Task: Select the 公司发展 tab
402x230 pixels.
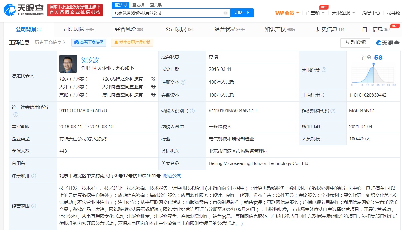Action: coord(179,29)
